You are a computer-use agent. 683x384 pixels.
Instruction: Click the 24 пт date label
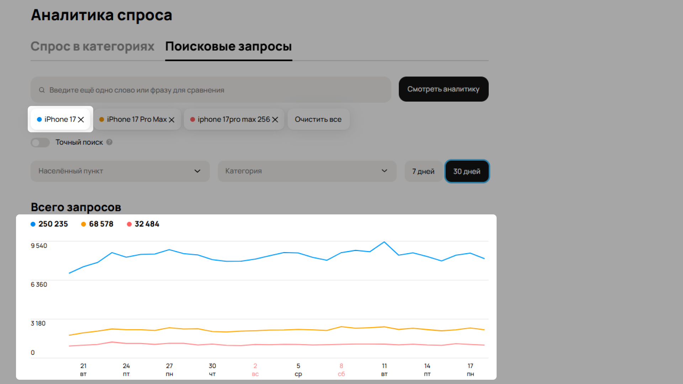pos(126,370)
